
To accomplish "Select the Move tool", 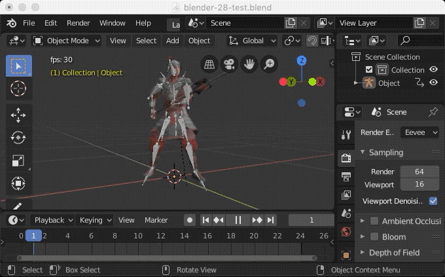I will 18,115.
